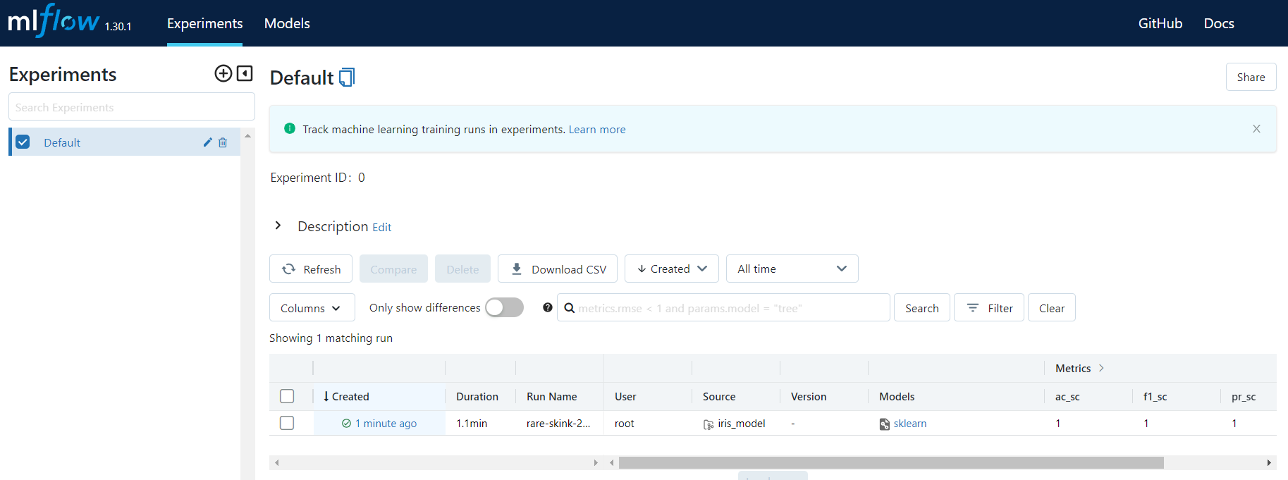Click the Delete runs button
Screen dimensions: 1288x480
pos(462,269)
